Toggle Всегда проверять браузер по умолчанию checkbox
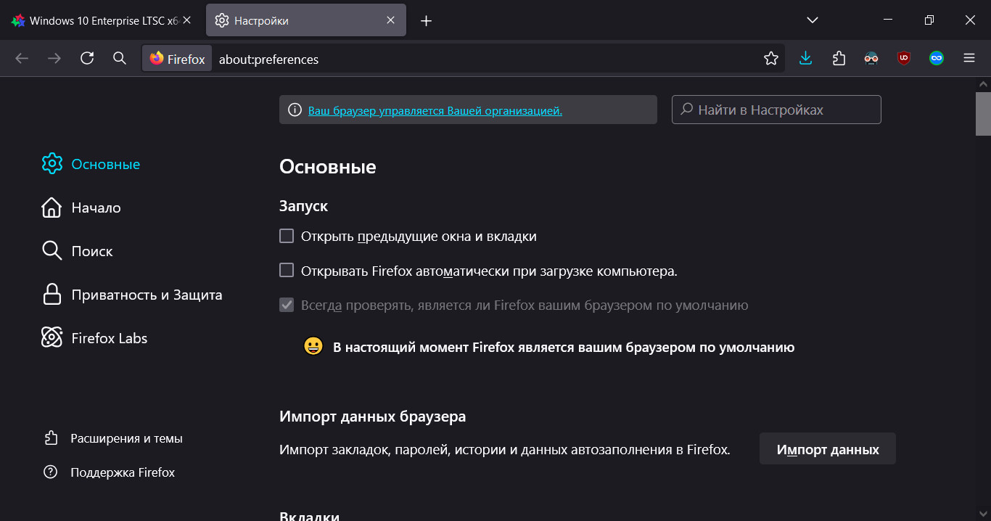991x521 pixels. pyautogui.click(x=287, y=305)
